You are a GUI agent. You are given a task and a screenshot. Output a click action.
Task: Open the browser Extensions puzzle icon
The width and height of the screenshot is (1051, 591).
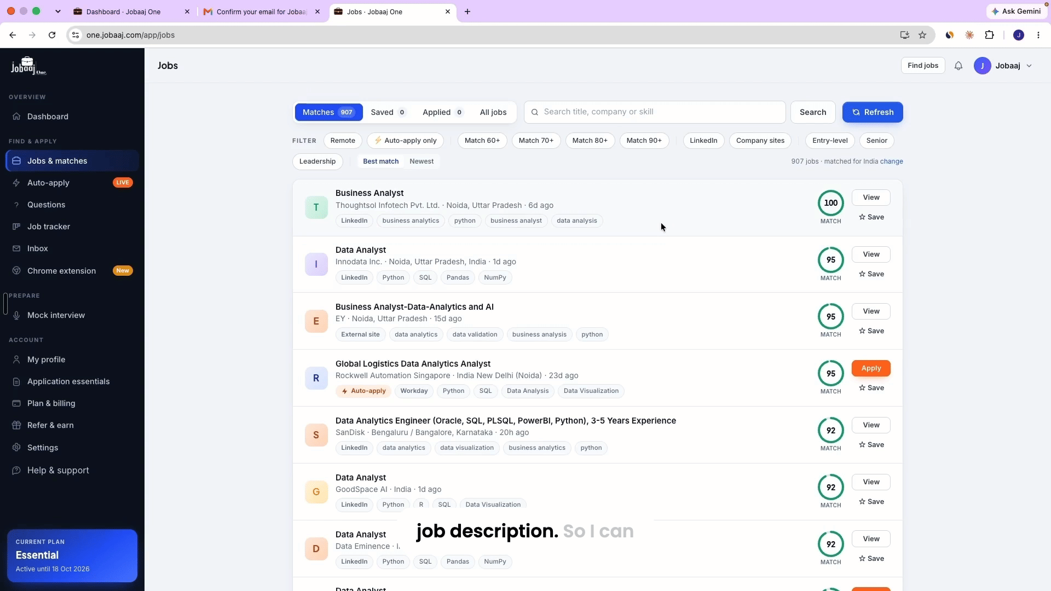(989, 35)
